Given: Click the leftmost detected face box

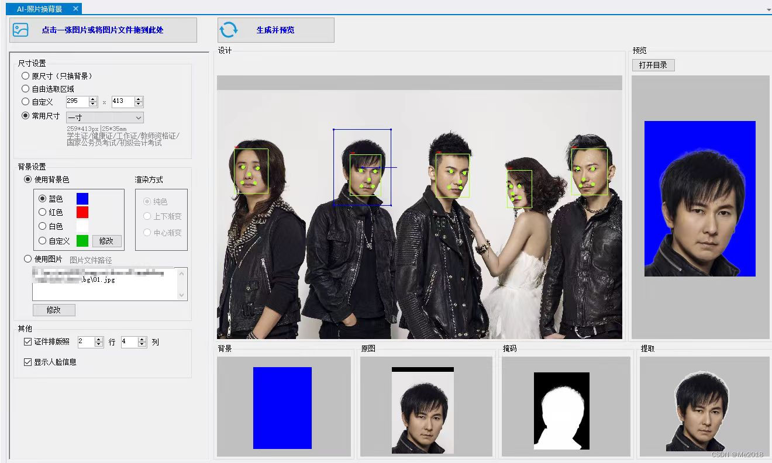Looking at the screenshot, I should click(251, 171).
